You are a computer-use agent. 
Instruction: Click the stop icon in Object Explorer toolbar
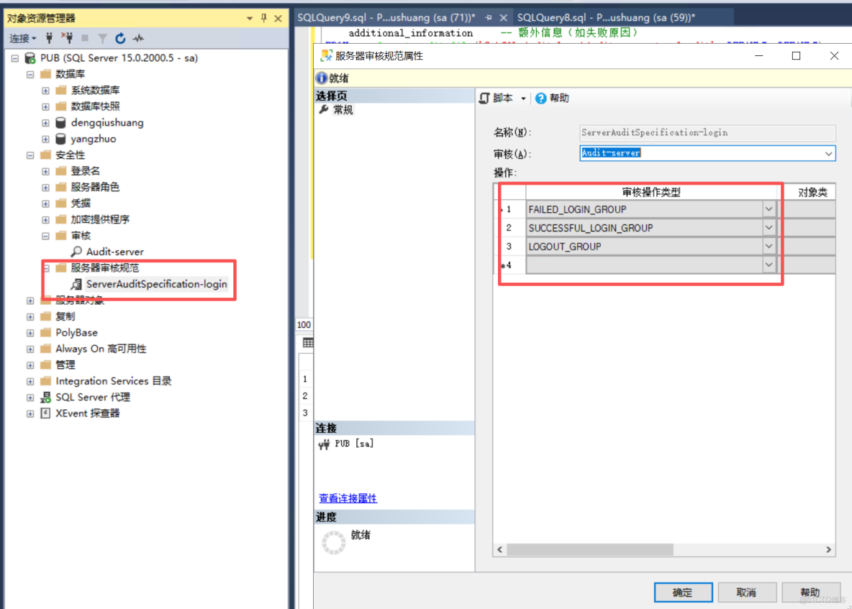pyautogui.click(x=84, y=37)
